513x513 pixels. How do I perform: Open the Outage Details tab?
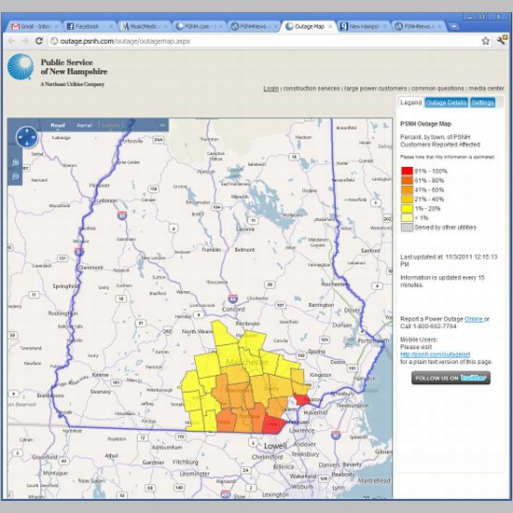[x=446, y=103]
